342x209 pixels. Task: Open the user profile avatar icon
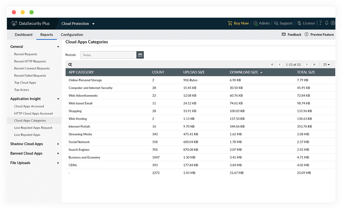click(x=333, y=23)
